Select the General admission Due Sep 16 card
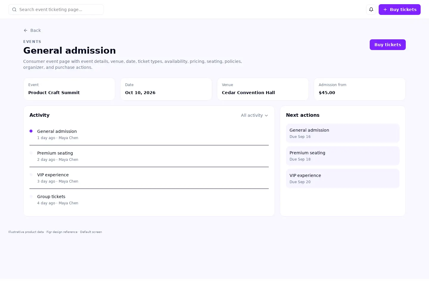 [x=343, y=133]
